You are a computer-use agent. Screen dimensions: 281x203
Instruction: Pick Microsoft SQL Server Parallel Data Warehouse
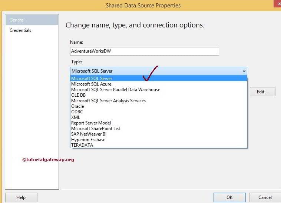coord(158,90)
